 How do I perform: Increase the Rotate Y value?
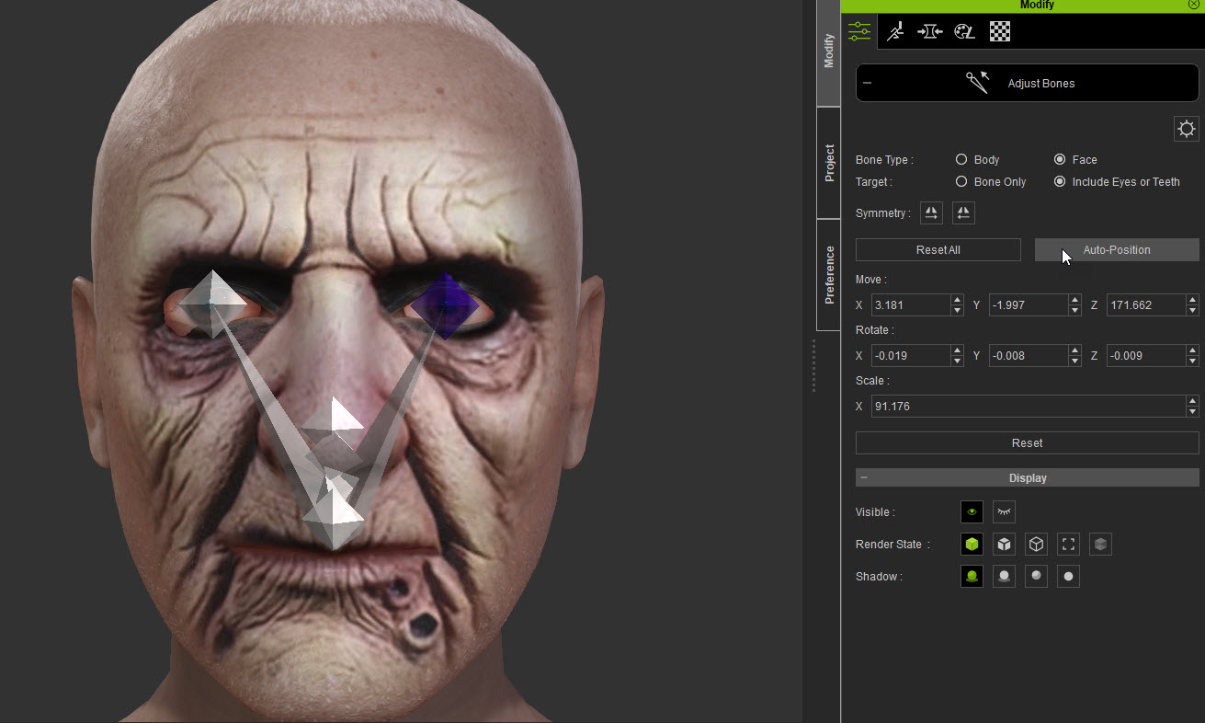1074,350
